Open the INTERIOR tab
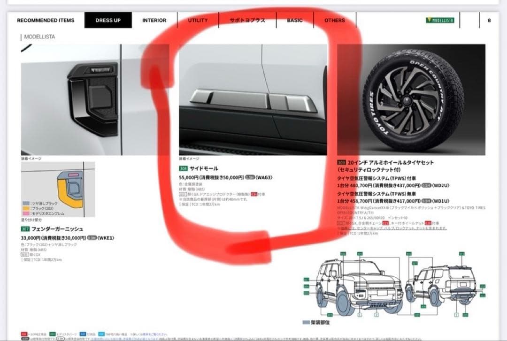The height and width of the screenshot is (341, 507). click(x=154, y=20)
